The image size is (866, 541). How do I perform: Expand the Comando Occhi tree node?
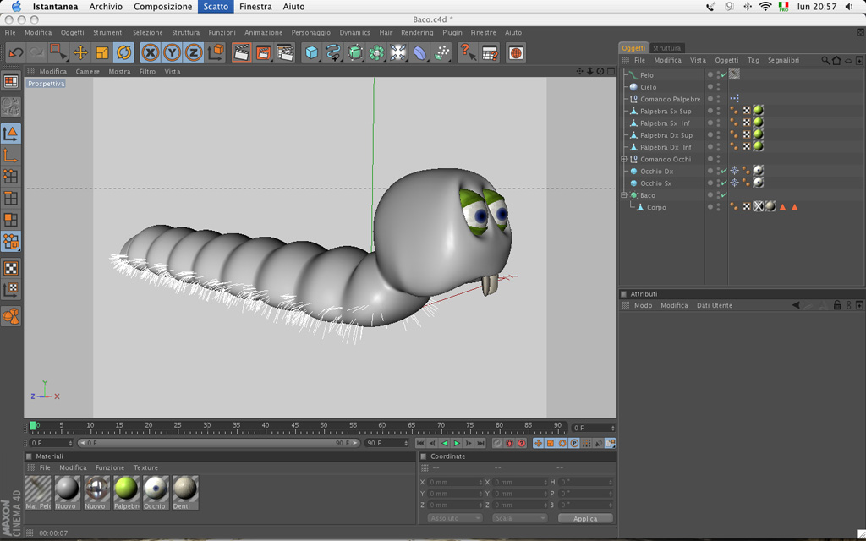(624, 159)
